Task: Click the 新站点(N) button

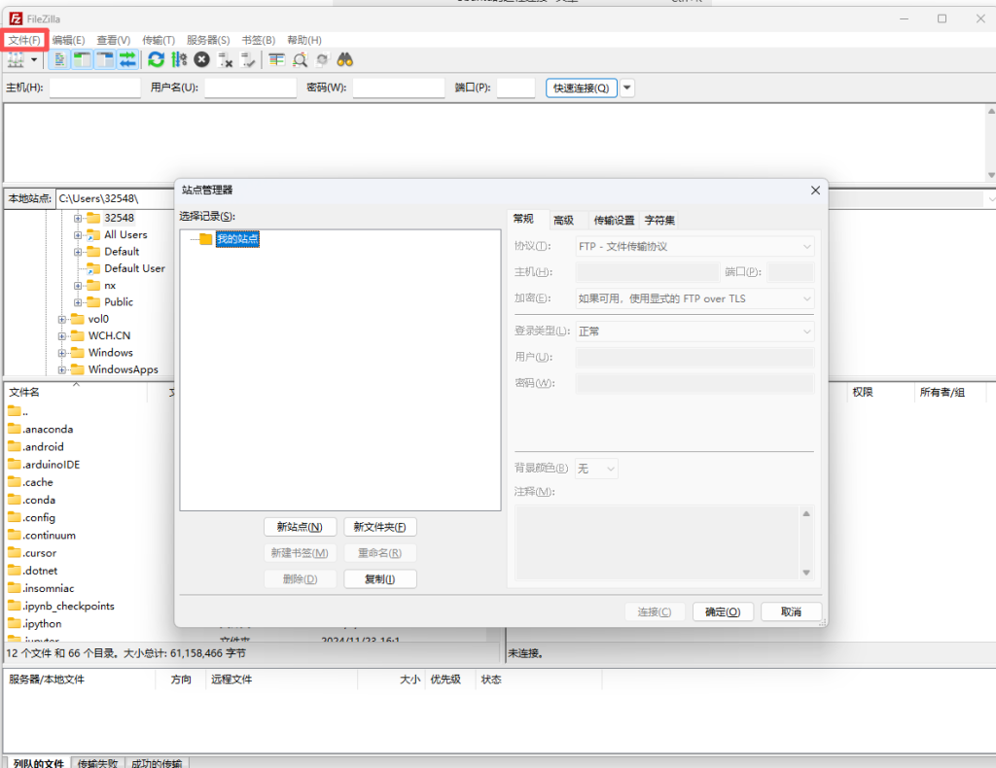Action: [x=300, y=527]
